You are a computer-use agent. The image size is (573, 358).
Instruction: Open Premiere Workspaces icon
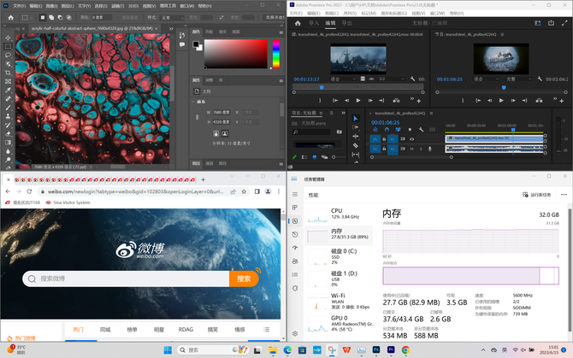coord(538,23)
